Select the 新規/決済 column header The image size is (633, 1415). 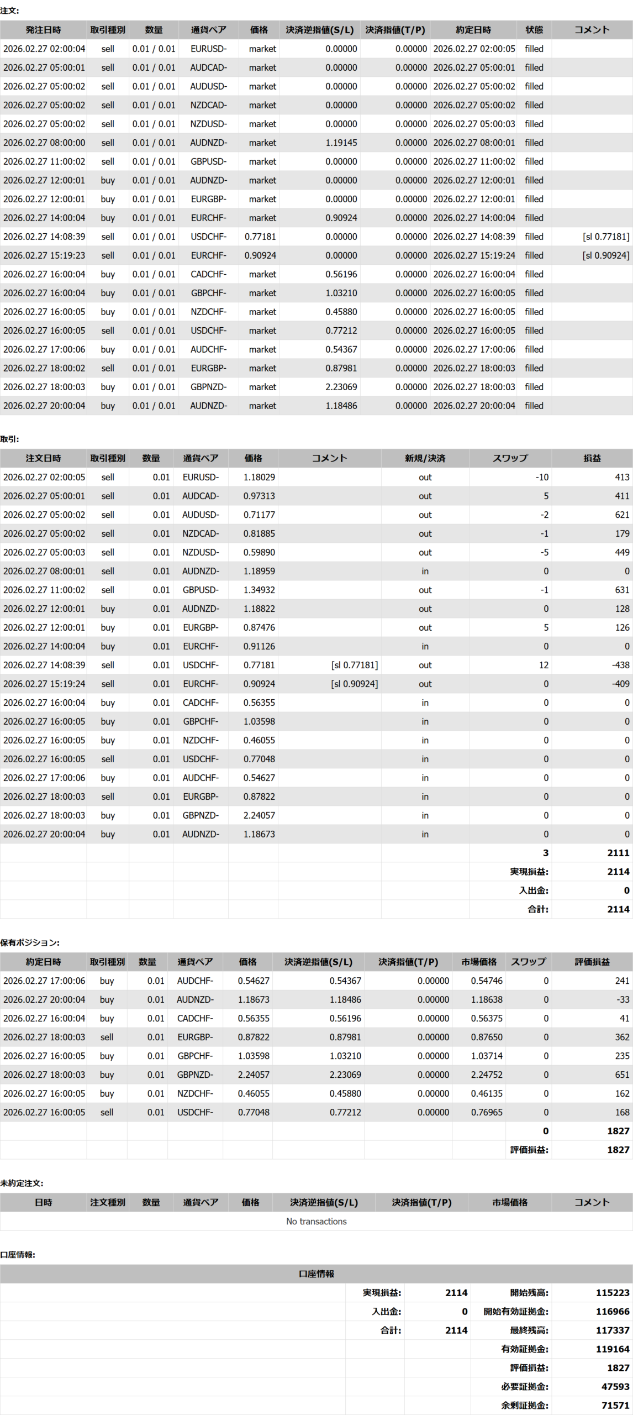click(425, 458)
